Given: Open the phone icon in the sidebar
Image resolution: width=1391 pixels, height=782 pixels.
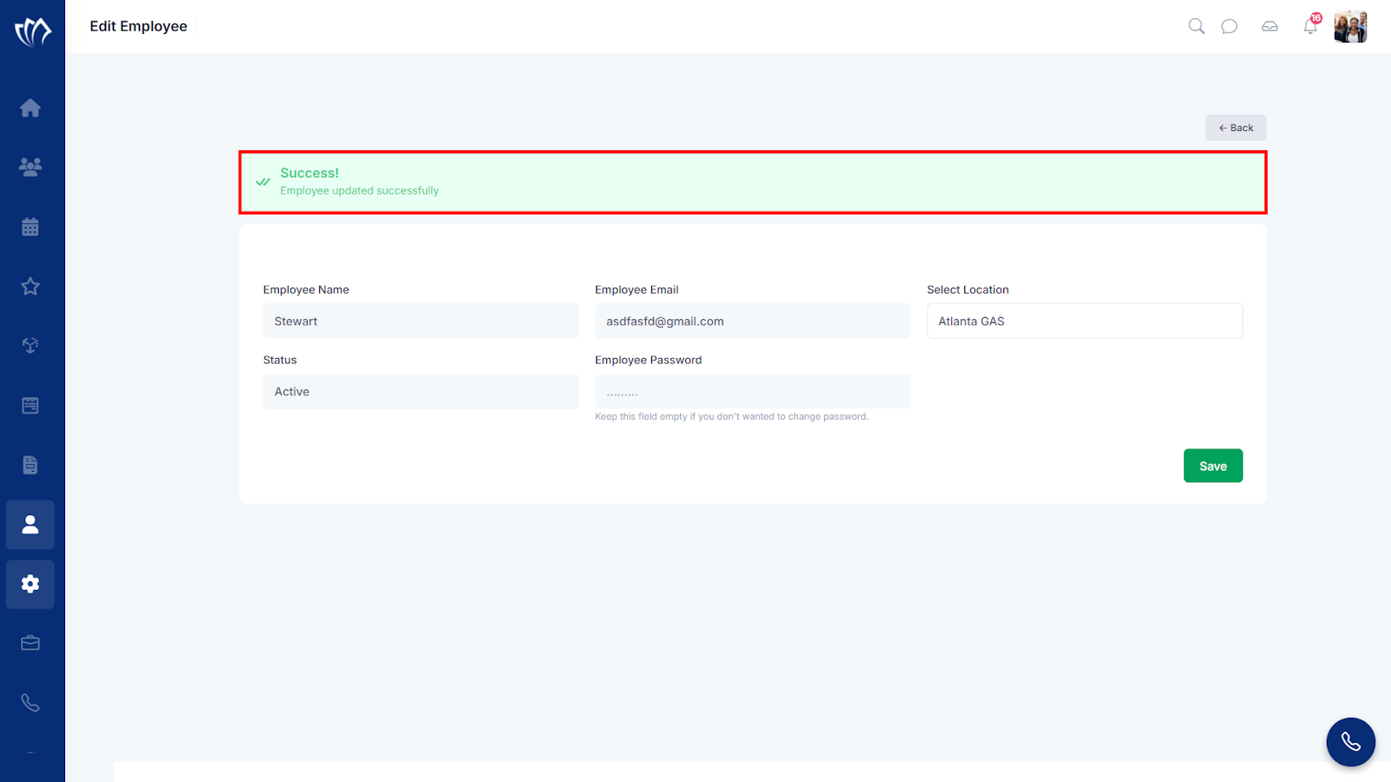Looking at the screenshot, I should 30,703.
